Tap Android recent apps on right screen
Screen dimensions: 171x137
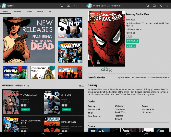click(146, 134)
